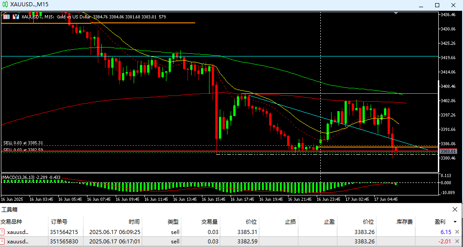Click the candlestick icon in the title bar

coord(5,4)
